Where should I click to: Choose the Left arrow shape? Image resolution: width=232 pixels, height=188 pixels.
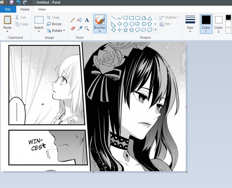[144, 24]
